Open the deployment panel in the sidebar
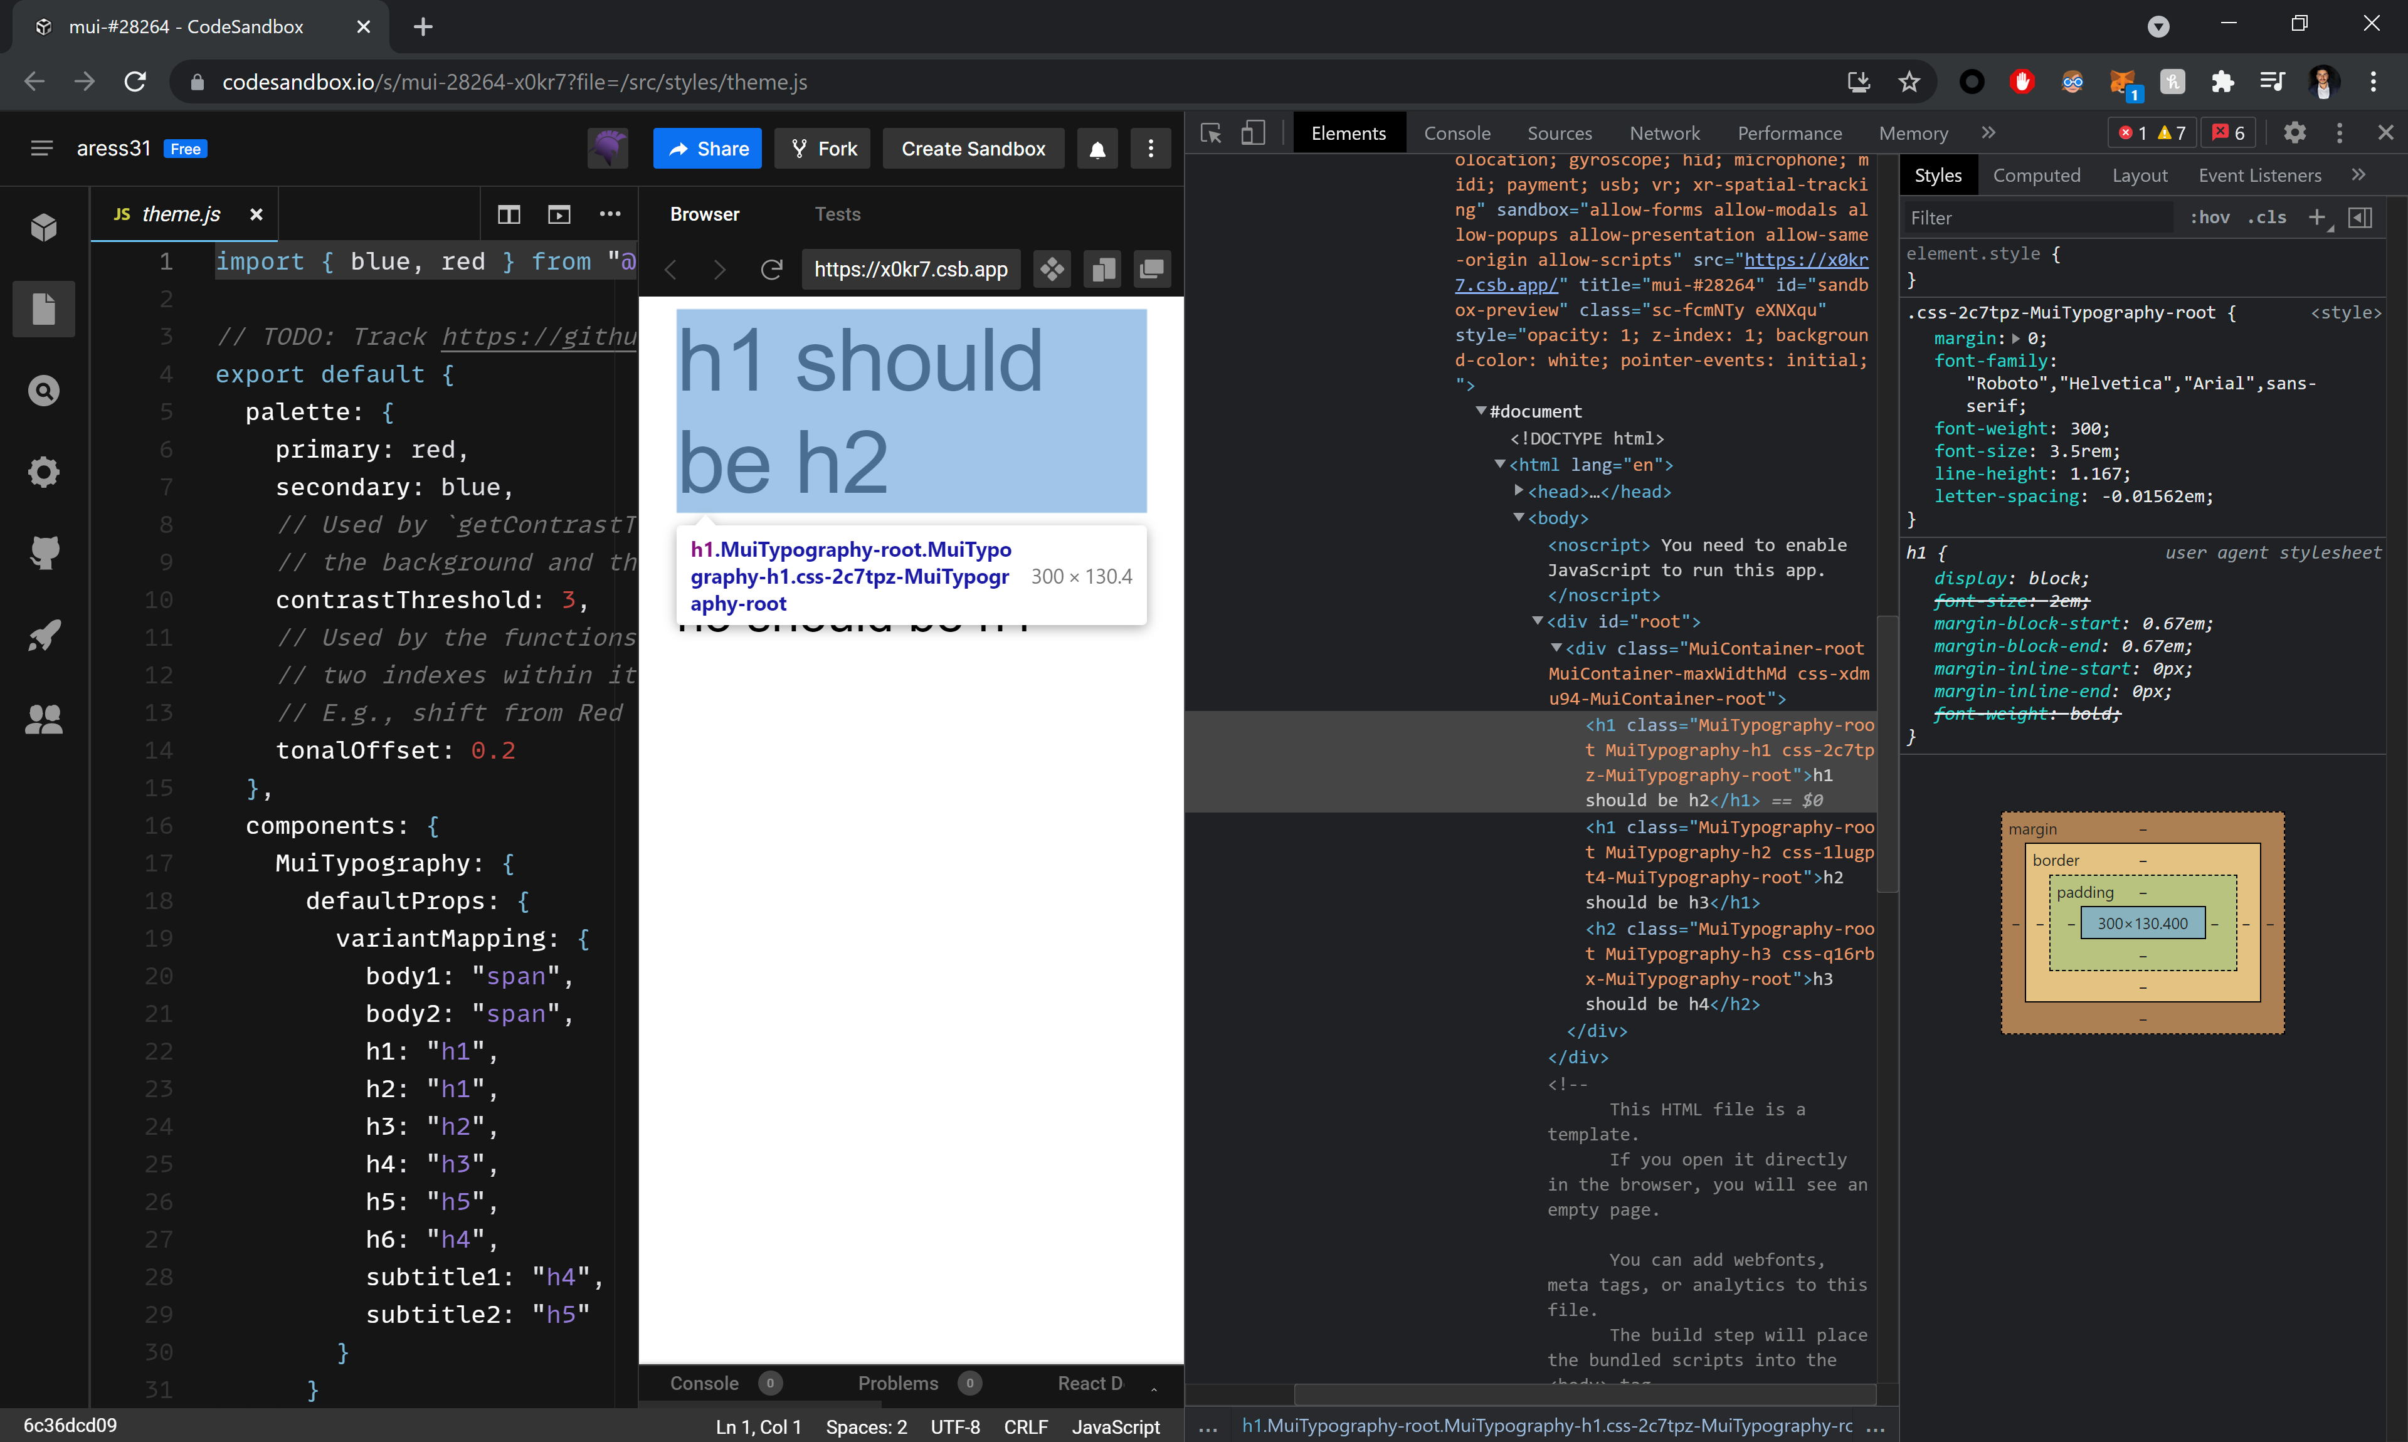 pyautogui.click(x=44, y=634)
